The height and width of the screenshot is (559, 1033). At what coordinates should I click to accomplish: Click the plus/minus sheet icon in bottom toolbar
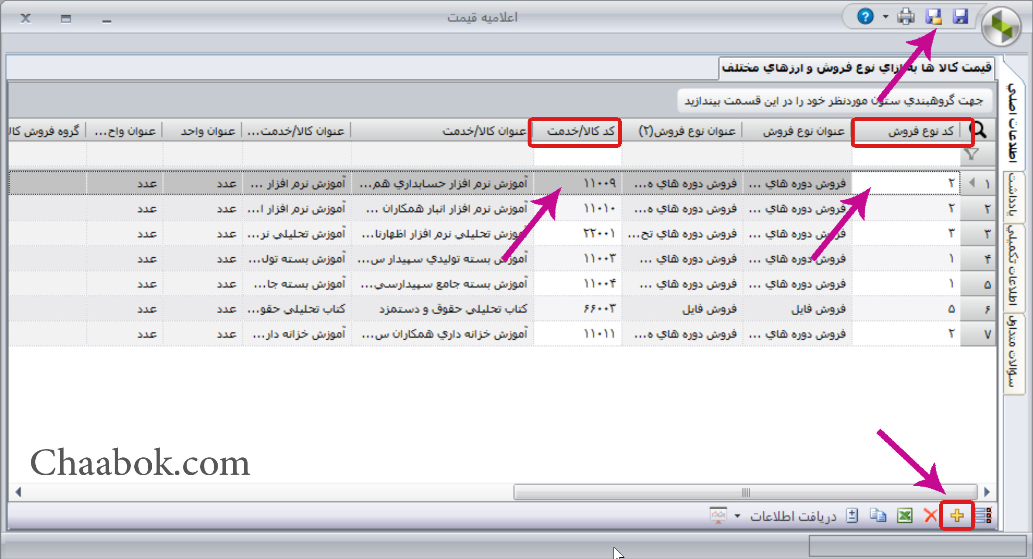pyautogui.click(x=852, y=516)
